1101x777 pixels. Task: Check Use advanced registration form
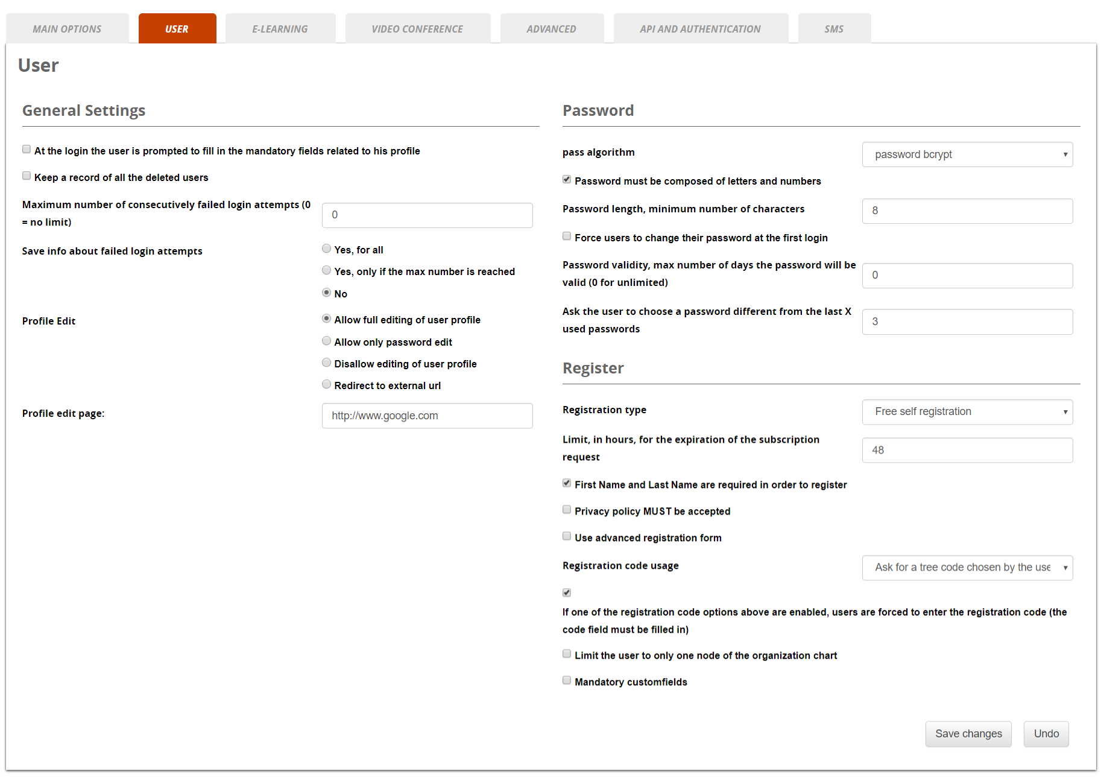click(567, 536)
